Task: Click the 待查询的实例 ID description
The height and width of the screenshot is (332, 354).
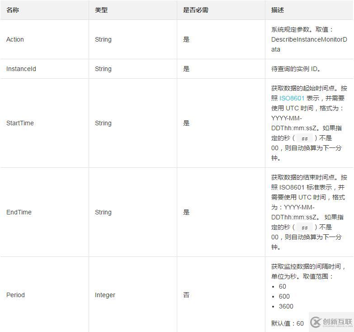Action: click(296, 69)
